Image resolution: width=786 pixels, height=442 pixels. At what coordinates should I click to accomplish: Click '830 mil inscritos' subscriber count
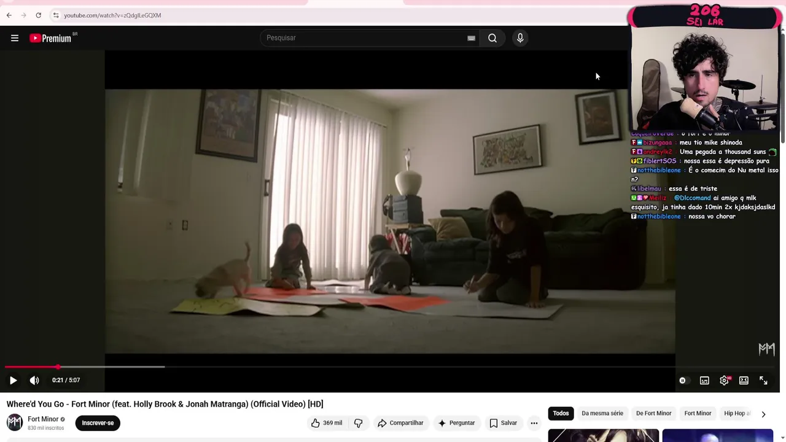point(45,428)
